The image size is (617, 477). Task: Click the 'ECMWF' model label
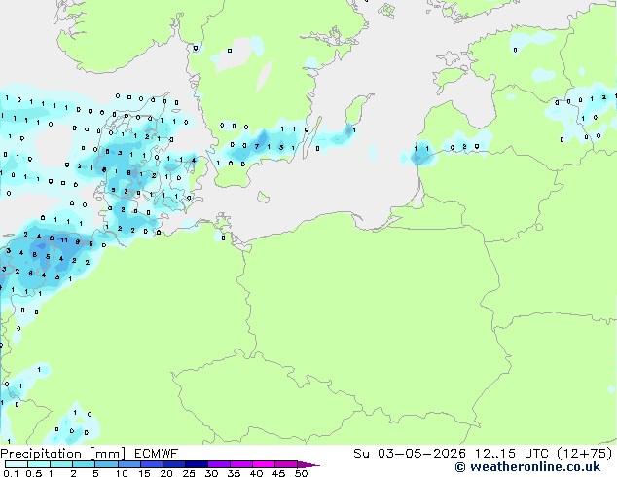point(157,454)
